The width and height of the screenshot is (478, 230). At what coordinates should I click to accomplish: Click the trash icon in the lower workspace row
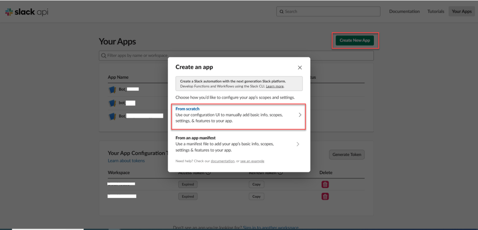325,196
